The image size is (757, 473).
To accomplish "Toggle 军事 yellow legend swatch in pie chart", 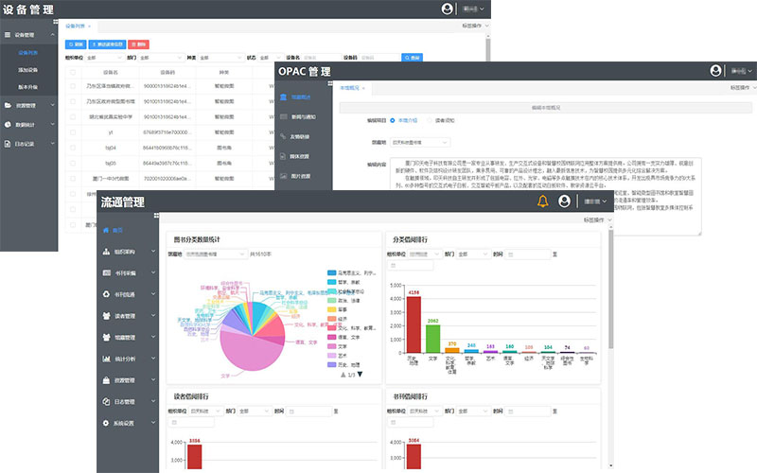I will pyautogui.click(x=332, y=309).
